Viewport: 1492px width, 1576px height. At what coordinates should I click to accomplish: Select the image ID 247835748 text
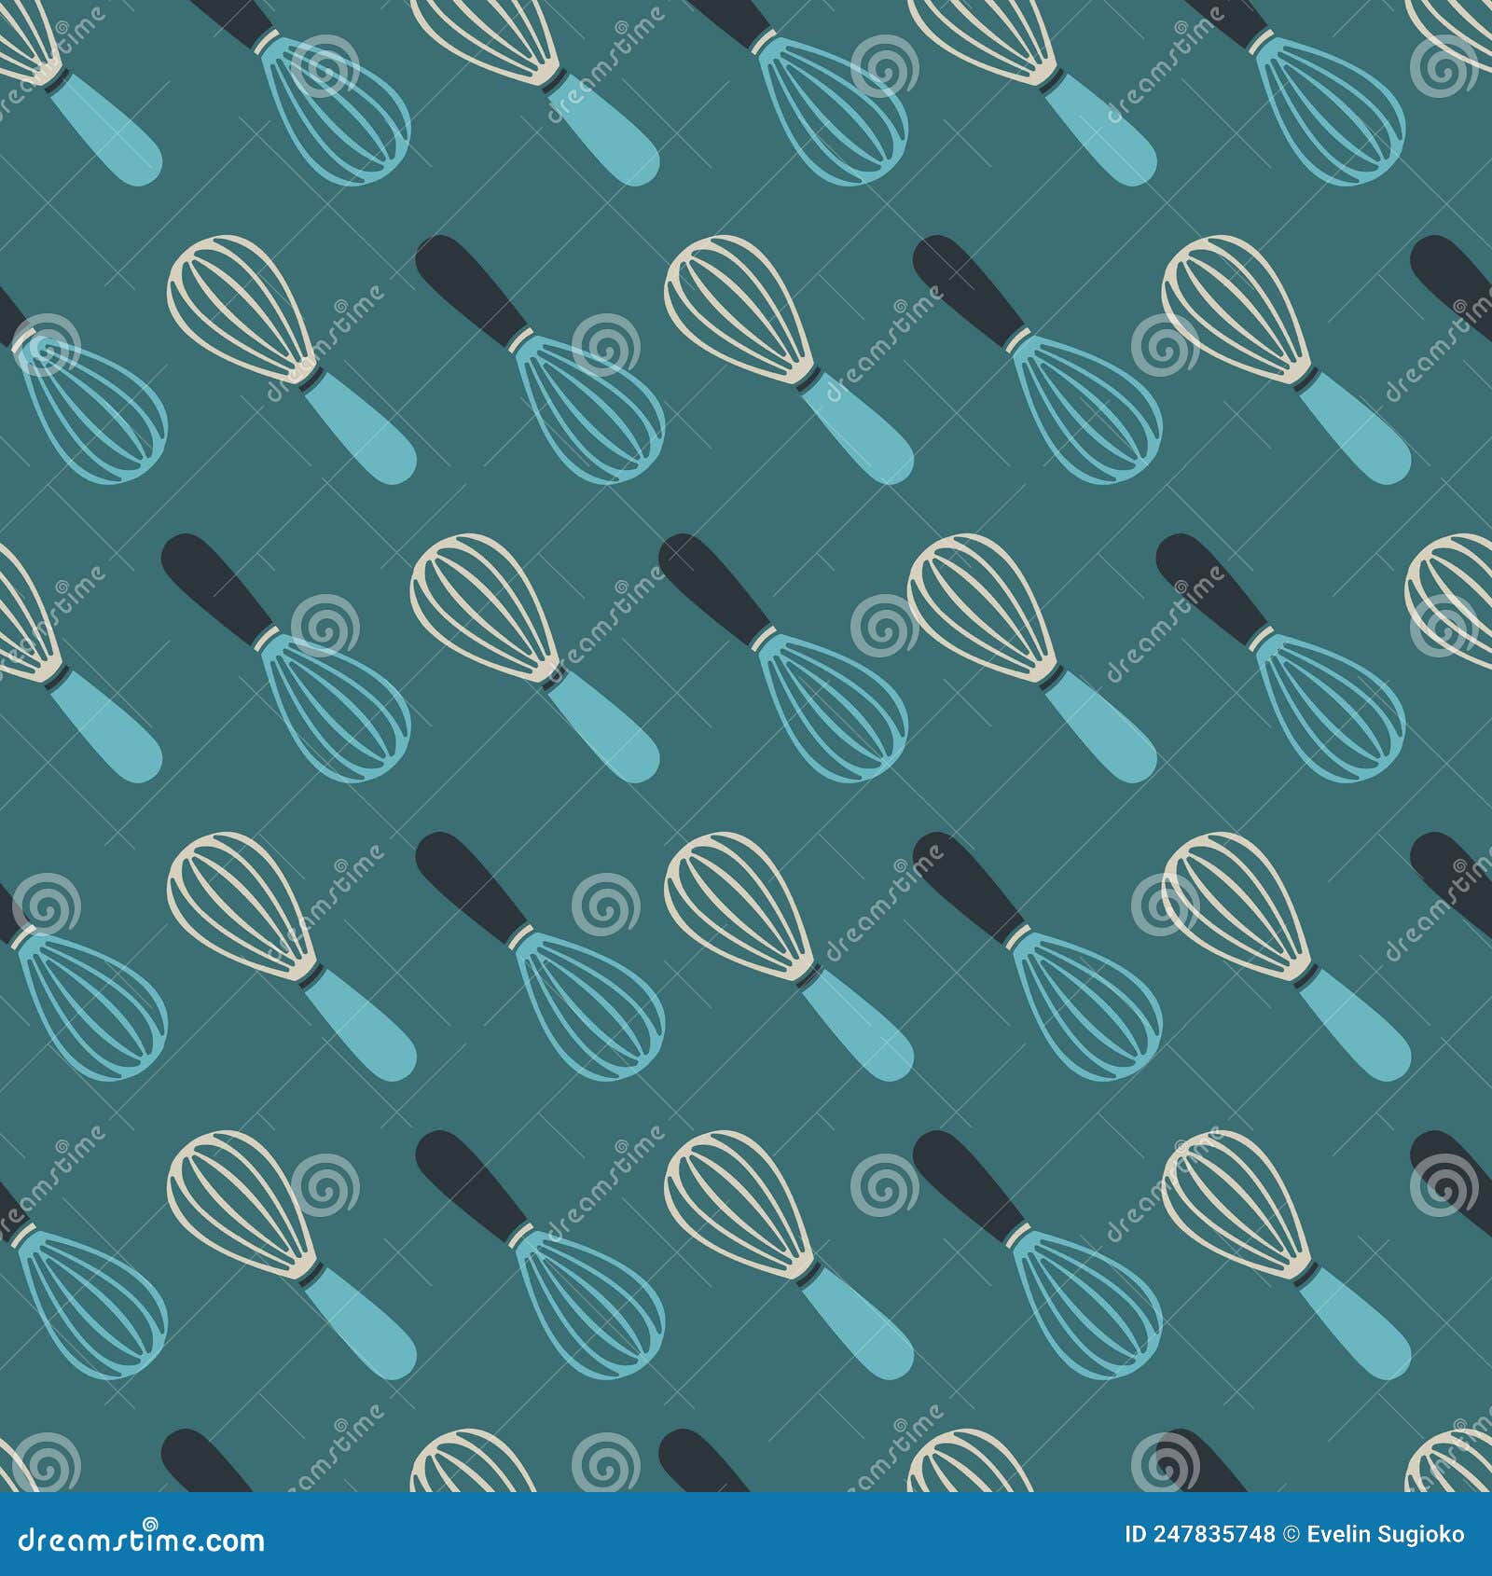(x=1199, y=1536)
